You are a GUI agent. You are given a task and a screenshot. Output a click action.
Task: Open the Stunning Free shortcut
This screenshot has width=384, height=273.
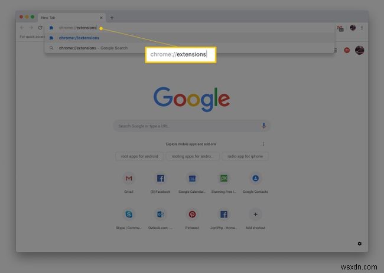[x=223, y=183]
